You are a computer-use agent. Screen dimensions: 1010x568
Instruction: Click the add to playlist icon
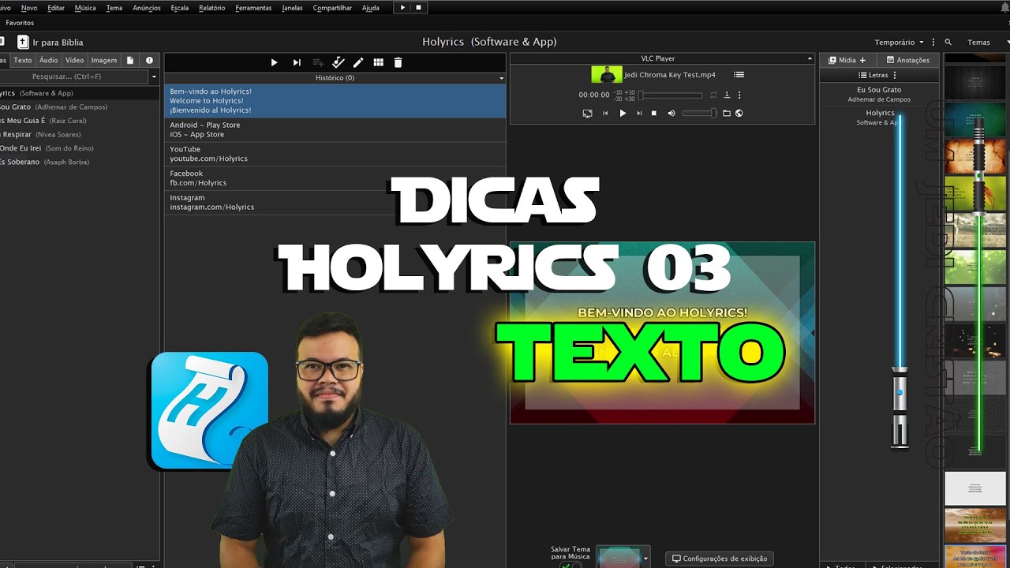tap(318, 62)
